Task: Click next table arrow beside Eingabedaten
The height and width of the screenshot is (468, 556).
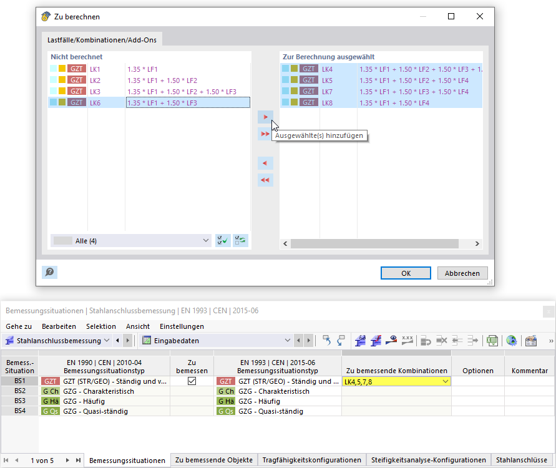Action: [x=309, y=341]
